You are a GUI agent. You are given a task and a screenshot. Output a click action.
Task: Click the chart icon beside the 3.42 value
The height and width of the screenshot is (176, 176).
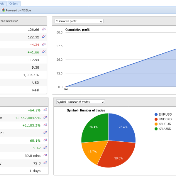pos(45,148)
